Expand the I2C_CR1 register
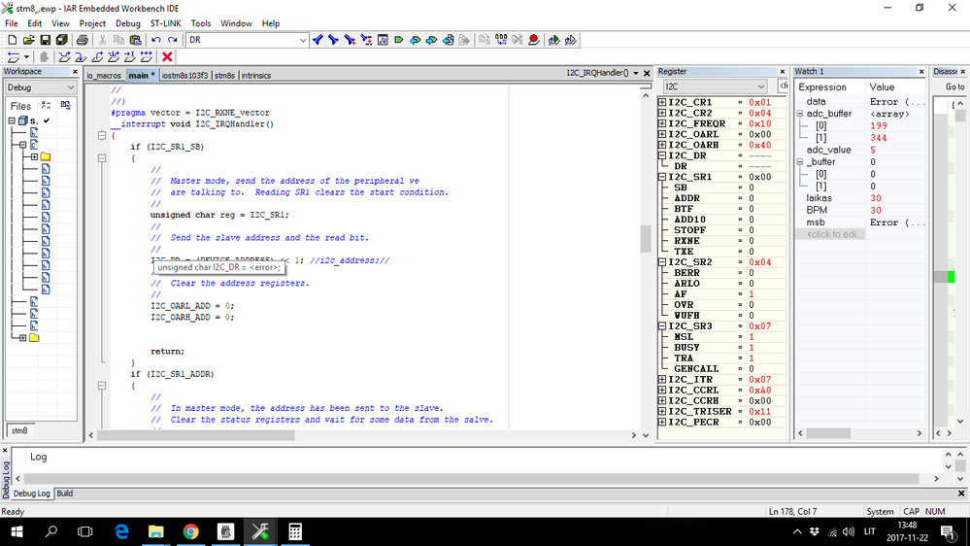The width and height of the screenshot is (970, 546). coord(662,102)
